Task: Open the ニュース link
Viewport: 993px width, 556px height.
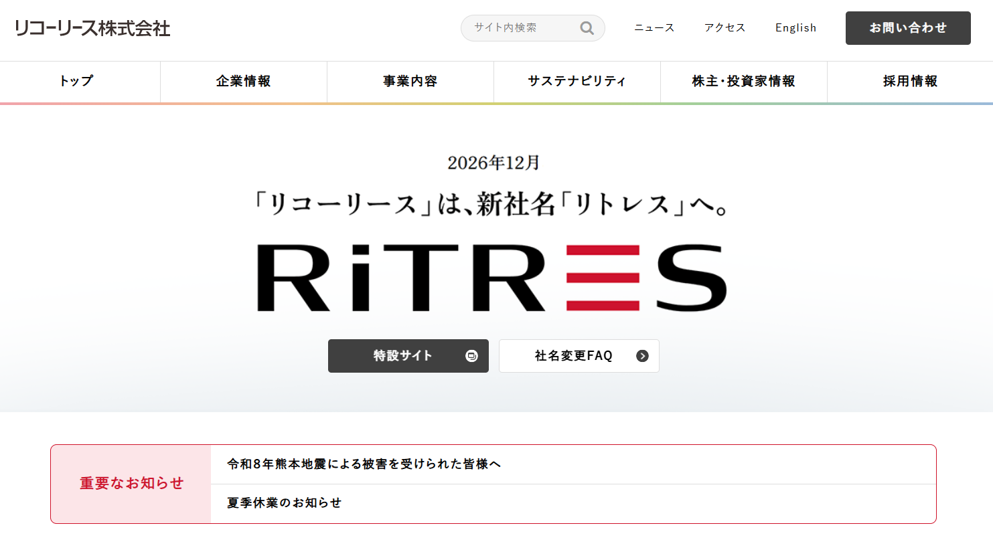Action: tap(654, 28)
